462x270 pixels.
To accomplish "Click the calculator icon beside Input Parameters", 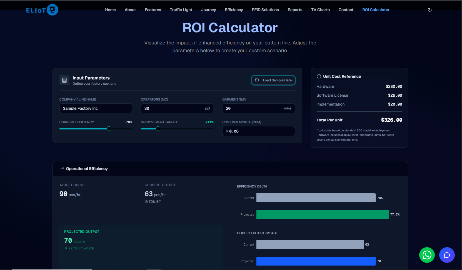I will click(x=64, y=80).
